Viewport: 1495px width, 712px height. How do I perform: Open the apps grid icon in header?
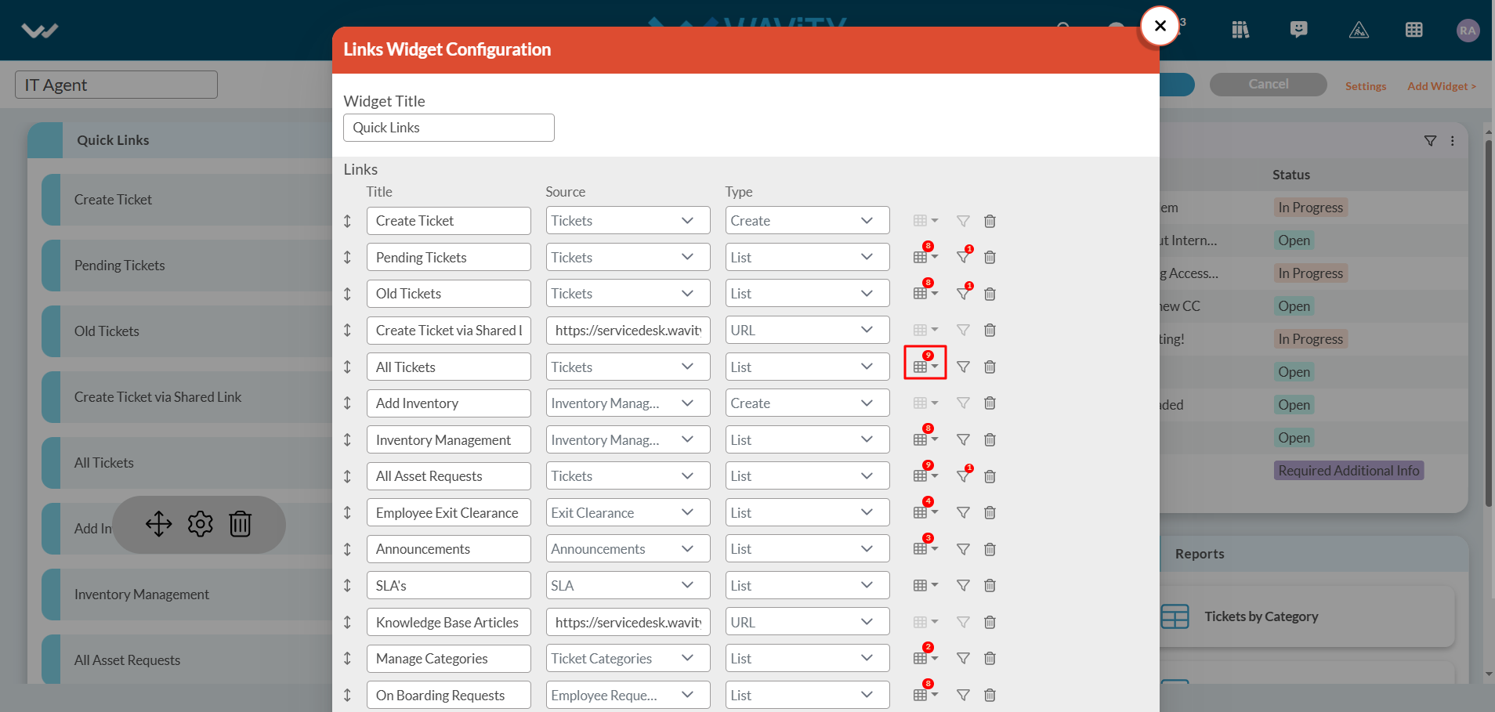point(1414,30)
